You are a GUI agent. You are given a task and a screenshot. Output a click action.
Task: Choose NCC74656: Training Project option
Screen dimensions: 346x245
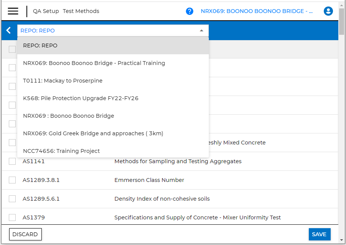tap(113, 151)
